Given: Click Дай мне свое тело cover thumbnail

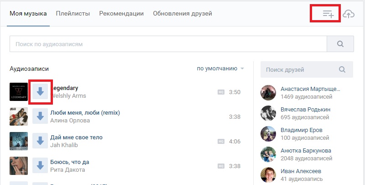Looking at the screenshot, I should (x=19, y=141).
